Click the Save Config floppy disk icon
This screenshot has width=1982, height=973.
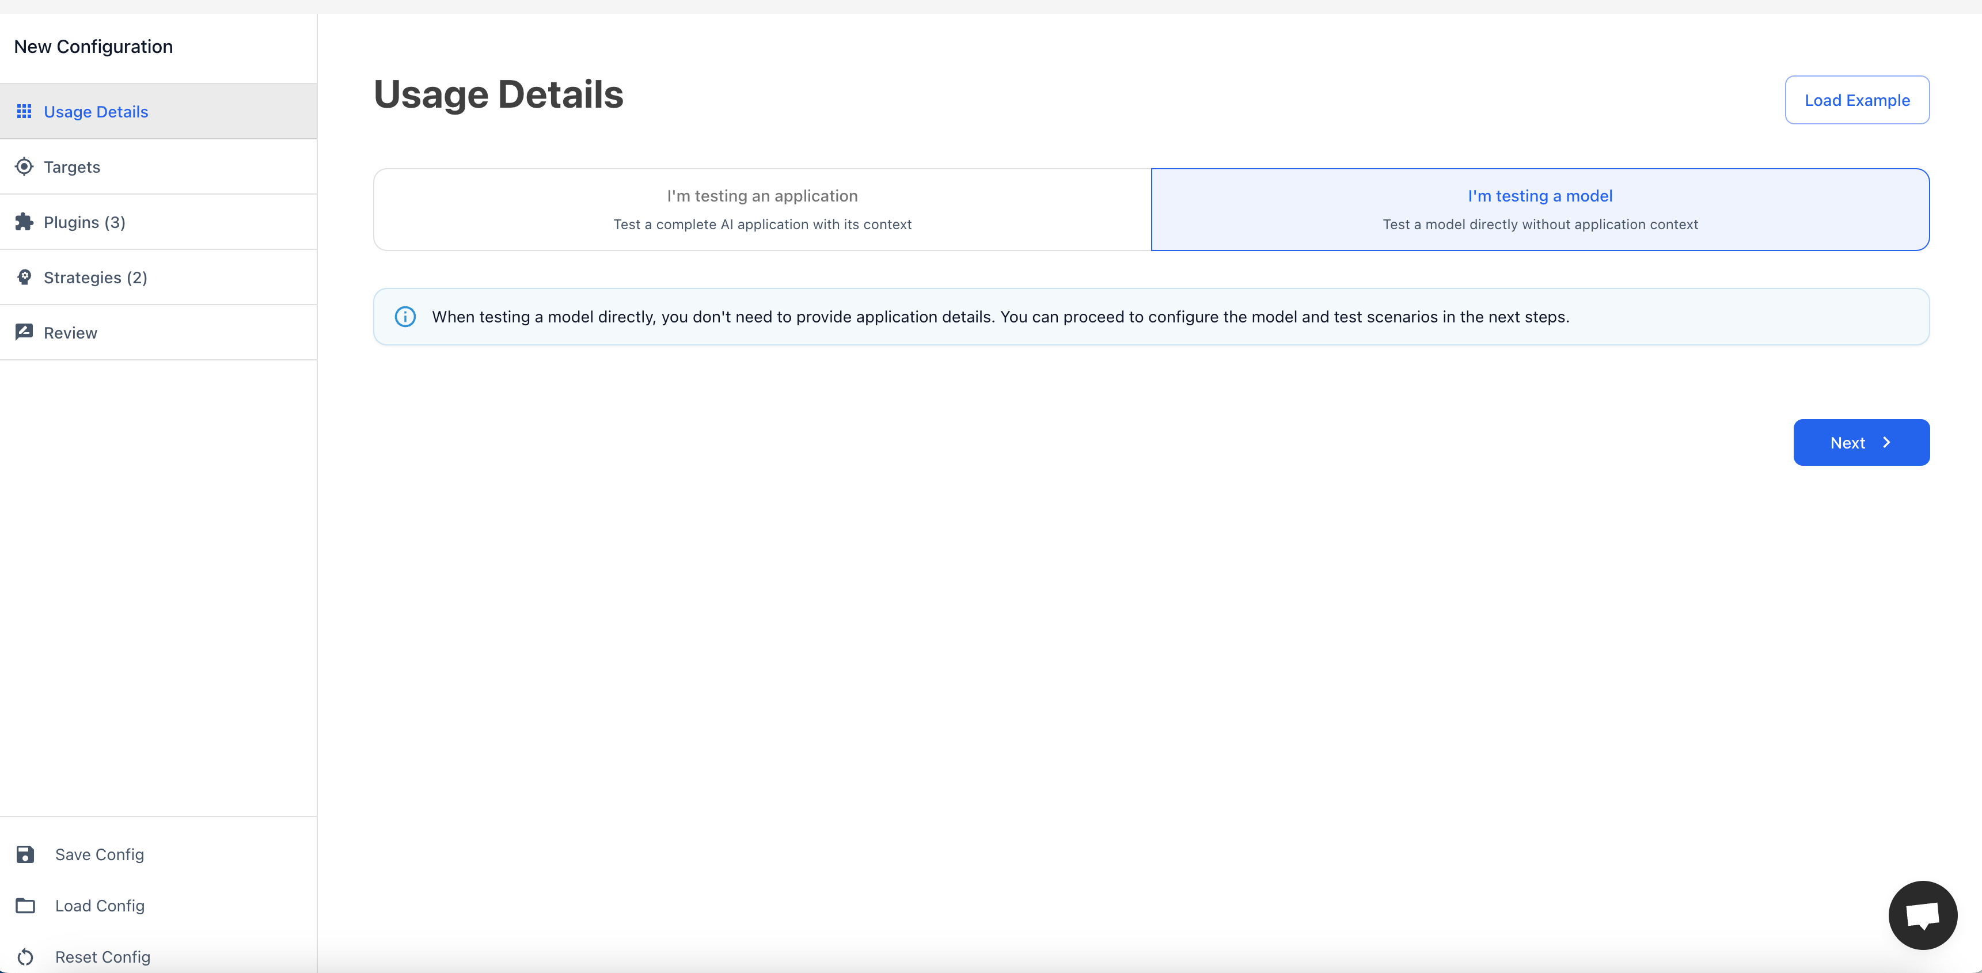pos(25,854)
